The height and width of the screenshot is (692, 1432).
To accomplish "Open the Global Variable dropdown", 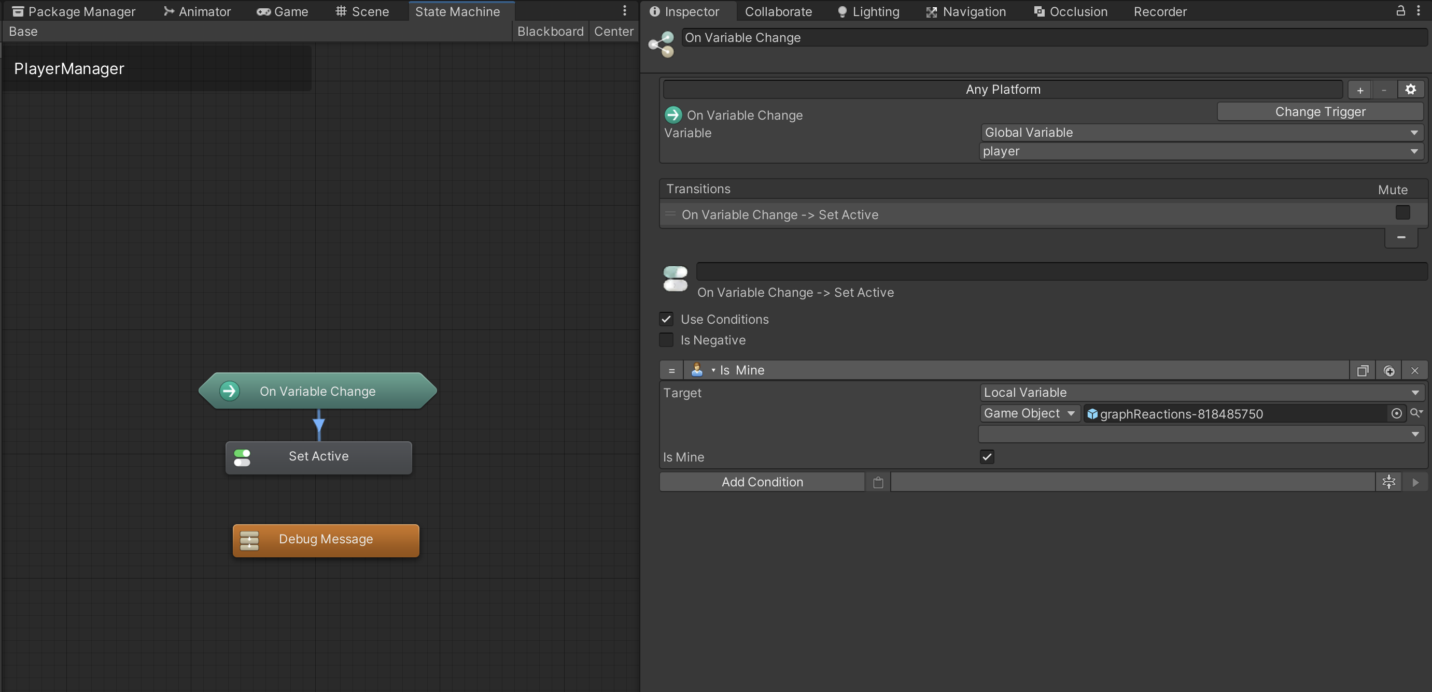I will pos(1201,132).
